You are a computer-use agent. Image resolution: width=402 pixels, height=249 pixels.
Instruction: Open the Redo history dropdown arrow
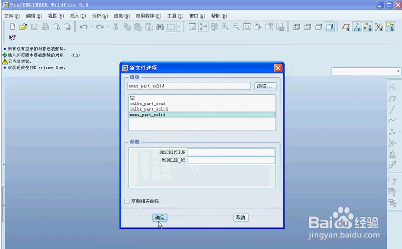108,27
